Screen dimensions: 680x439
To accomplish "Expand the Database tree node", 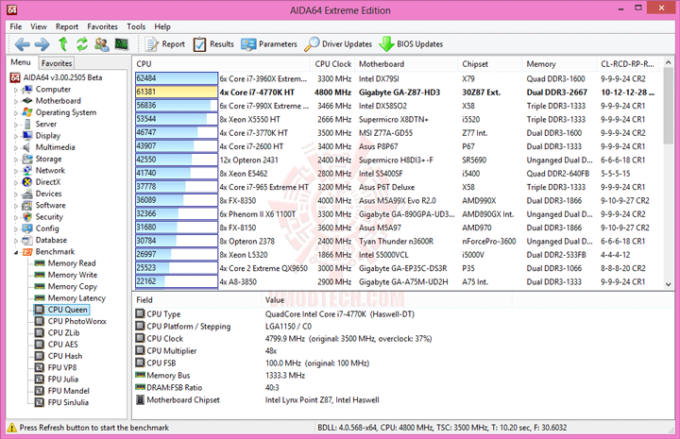I will click(16, 241).
